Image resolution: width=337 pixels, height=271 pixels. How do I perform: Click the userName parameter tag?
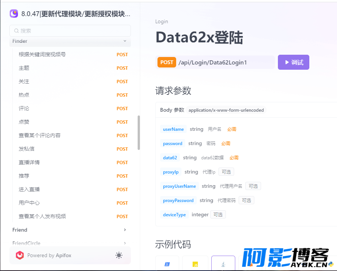click(173, 129)
